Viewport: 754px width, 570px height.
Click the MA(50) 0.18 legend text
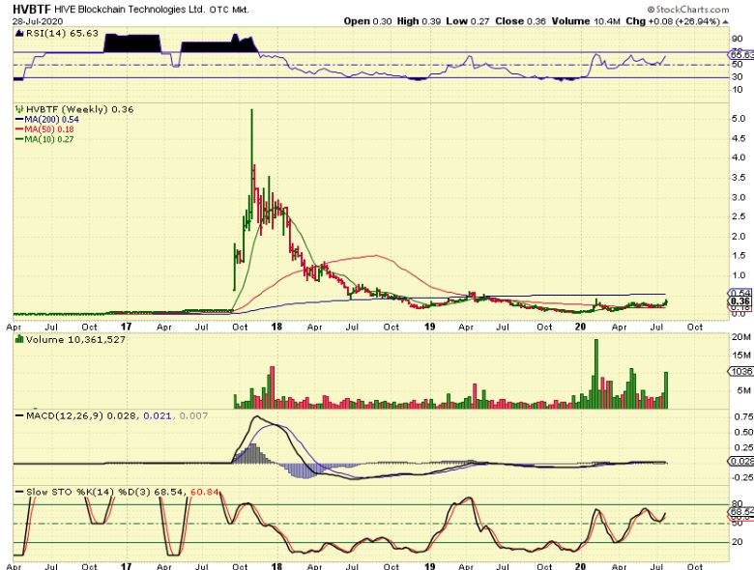pos(49,129)
